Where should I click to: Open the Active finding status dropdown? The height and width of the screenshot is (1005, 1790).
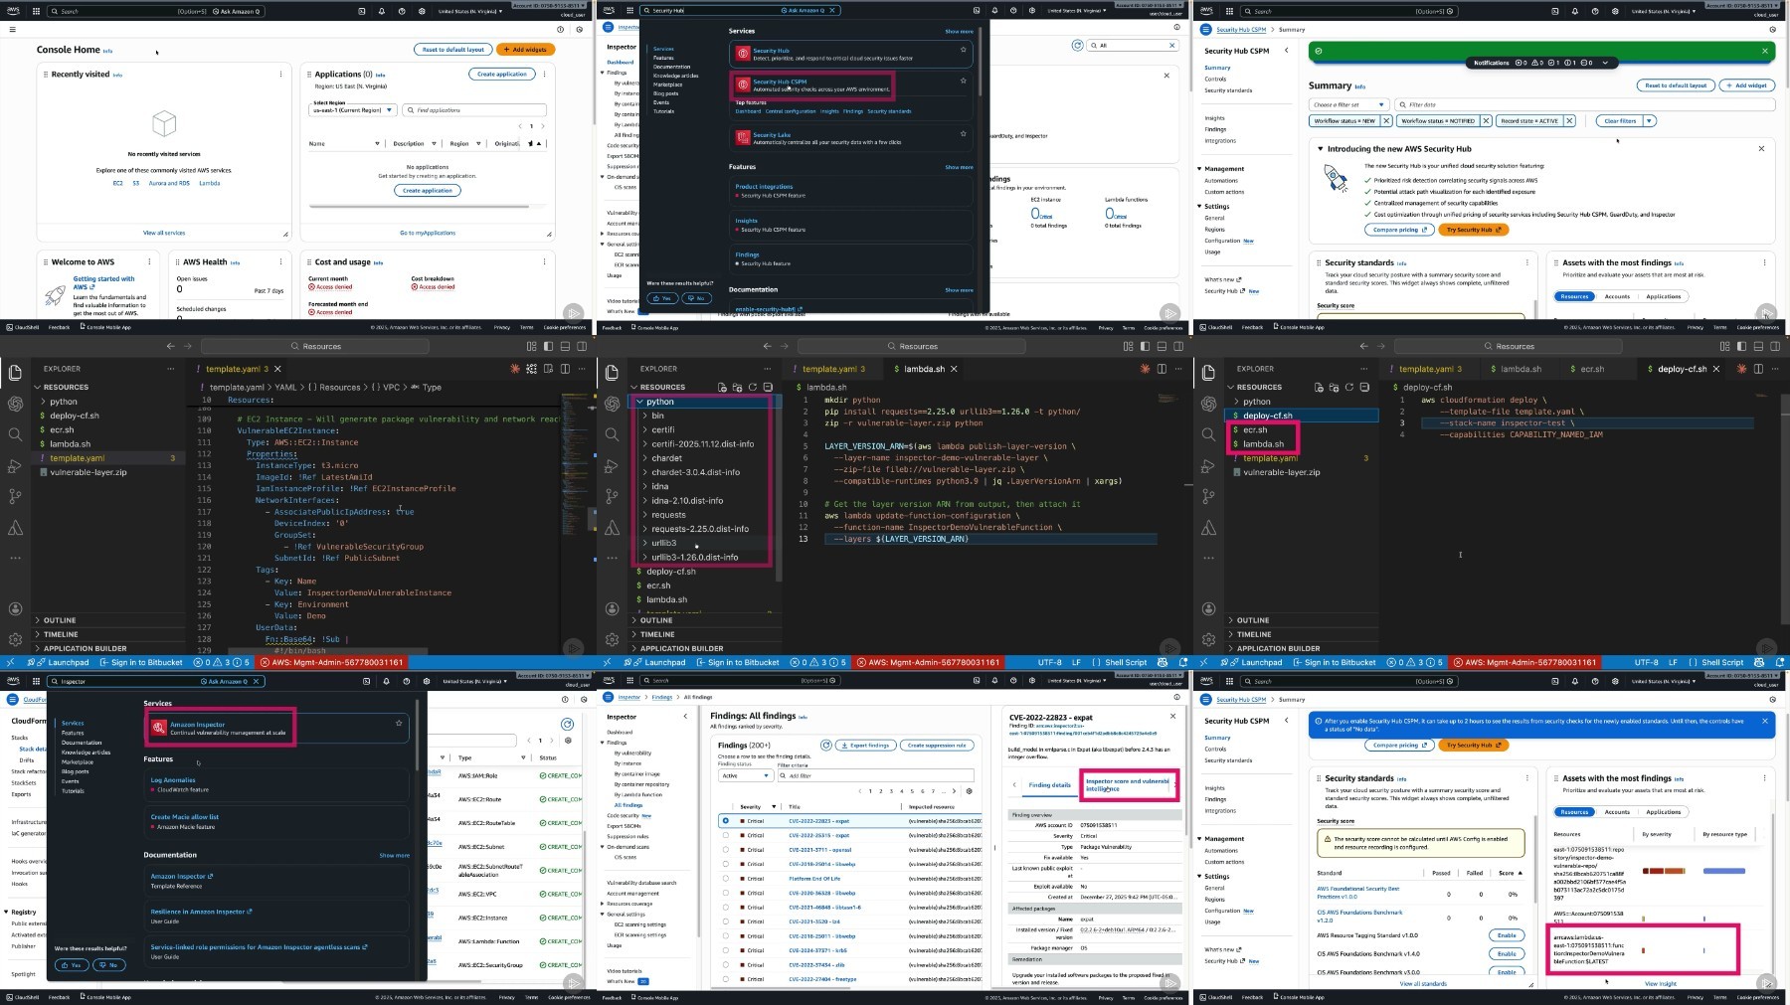click(x=746, y=775)
